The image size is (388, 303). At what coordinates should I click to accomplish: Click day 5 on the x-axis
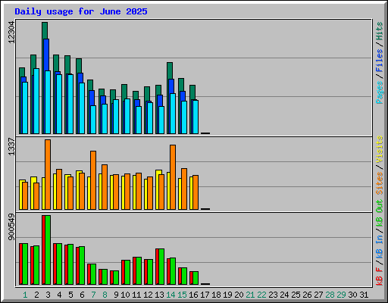(70, 295)
